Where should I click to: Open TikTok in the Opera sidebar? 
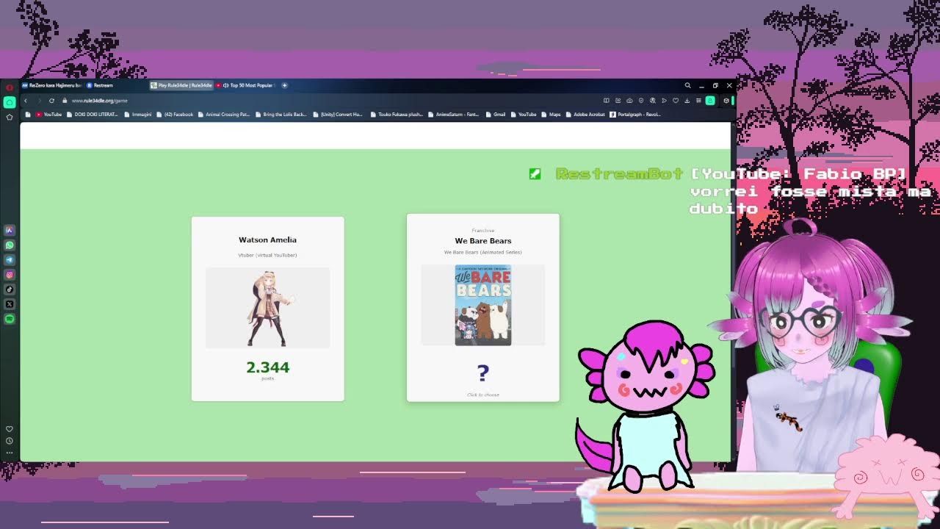10,289
